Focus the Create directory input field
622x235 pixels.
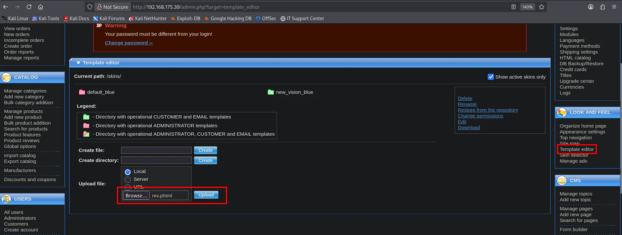(156, 160)
